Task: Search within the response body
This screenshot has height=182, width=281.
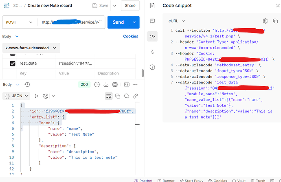Action: (127, 96)
